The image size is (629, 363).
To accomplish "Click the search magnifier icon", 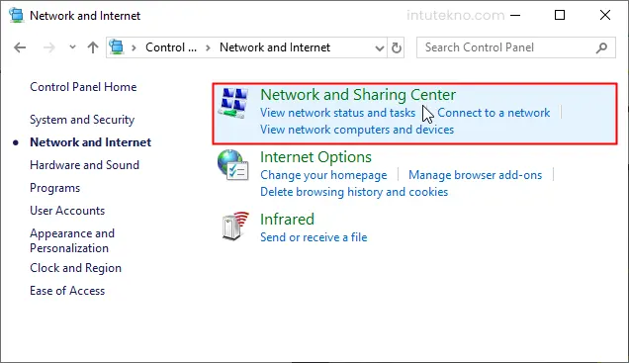I will [x=601, y=47].
